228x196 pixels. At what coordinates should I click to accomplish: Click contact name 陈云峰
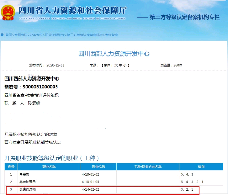click(x=34, y=103)
